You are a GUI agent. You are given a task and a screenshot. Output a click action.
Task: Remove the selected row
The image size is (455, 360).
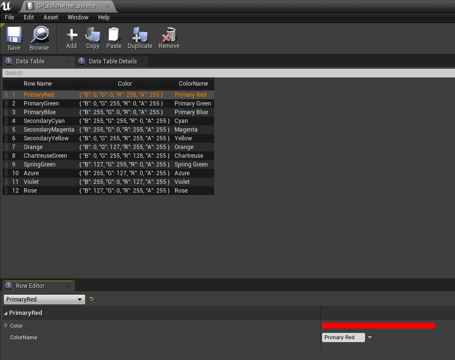(169, 39)
